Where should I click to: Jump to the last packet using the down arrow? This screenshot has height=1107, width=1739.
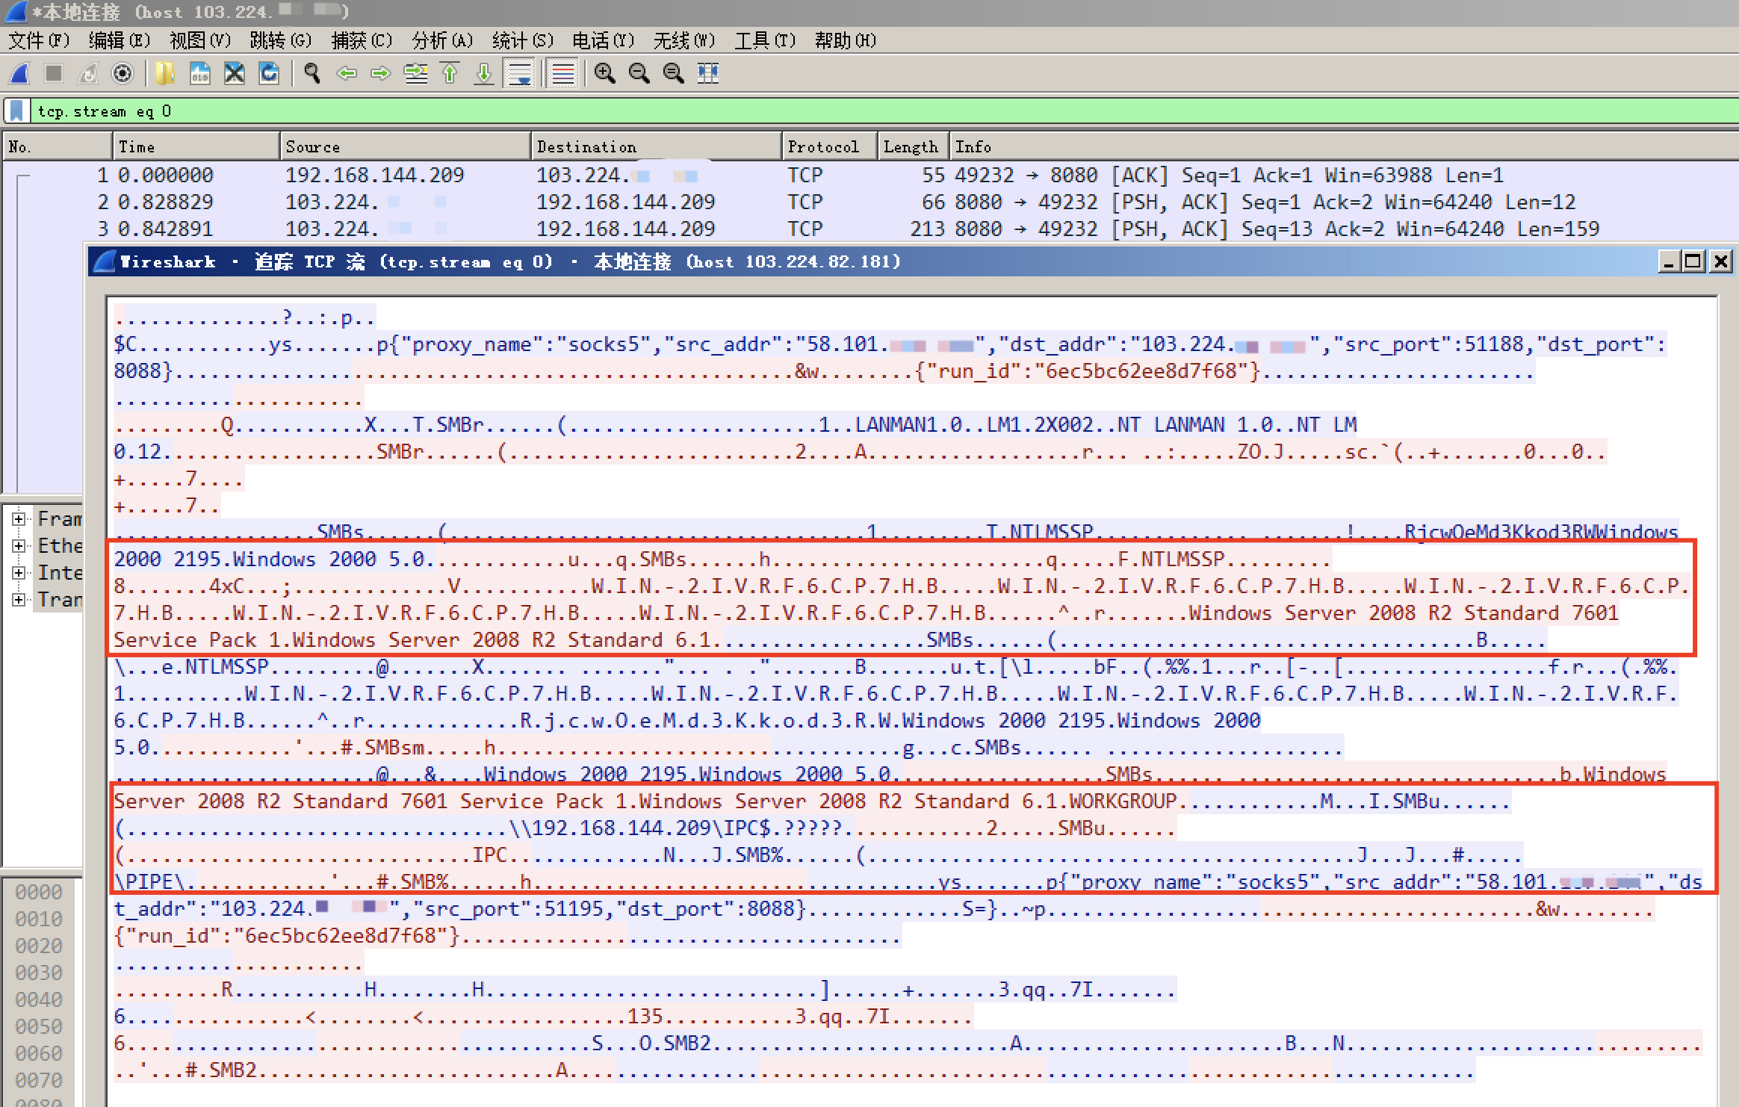[x=484, y=73]
